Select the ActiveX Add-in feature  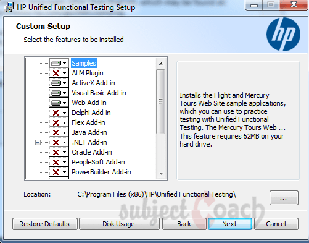(x=93, y=83)
